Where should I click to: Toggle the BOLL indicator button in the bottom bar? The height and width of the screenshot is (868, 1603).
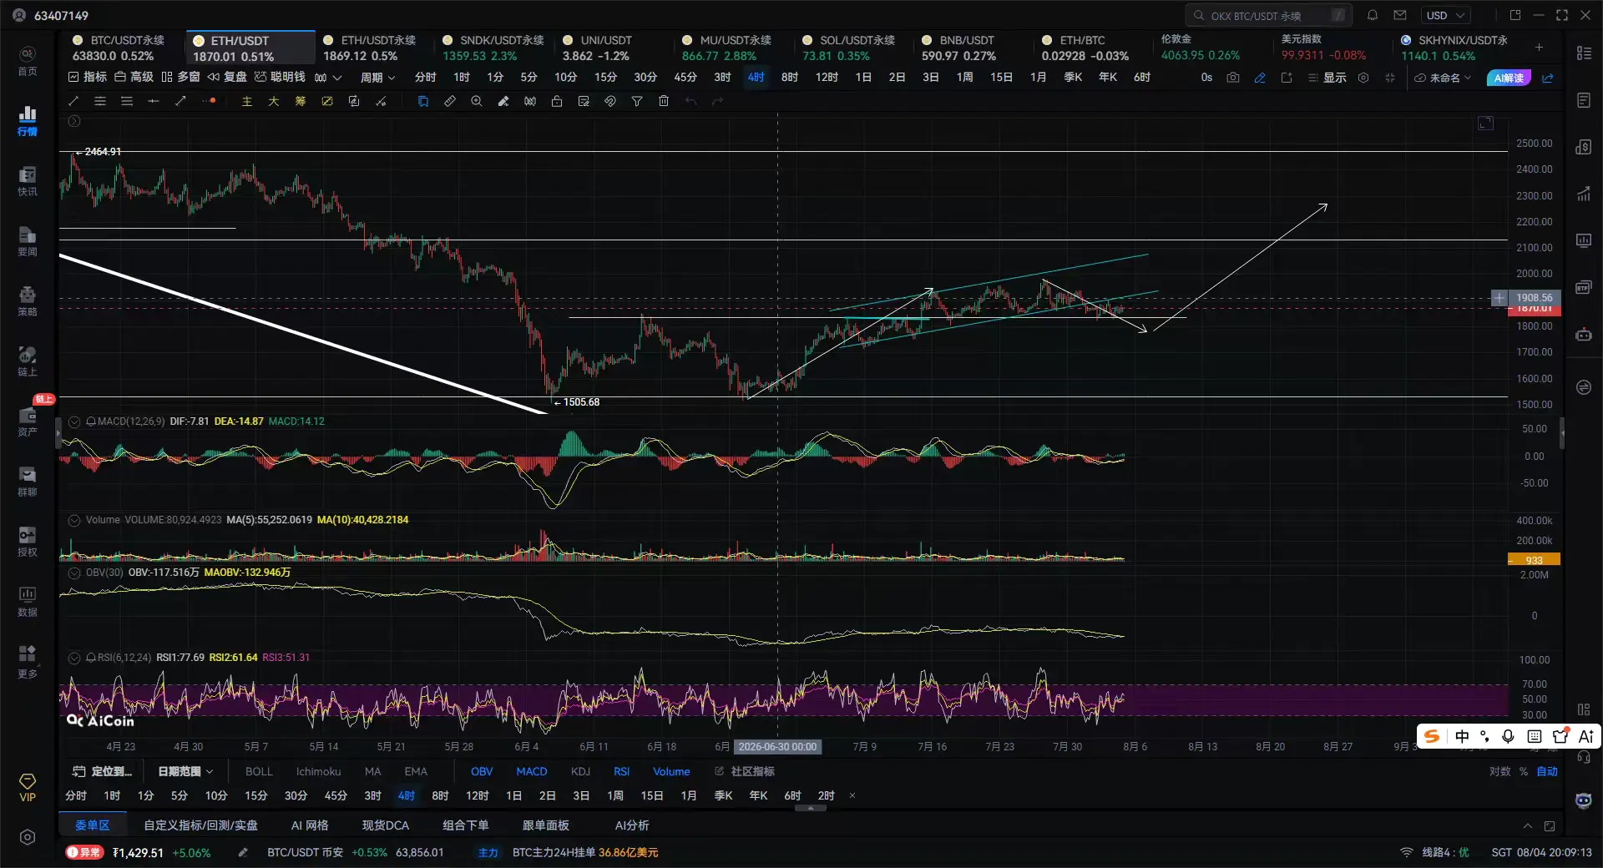[x=259, y=771]
